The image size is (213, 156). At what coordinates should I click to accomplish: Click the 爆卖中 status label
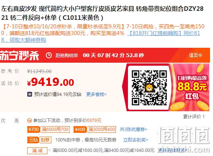[195, 55]
